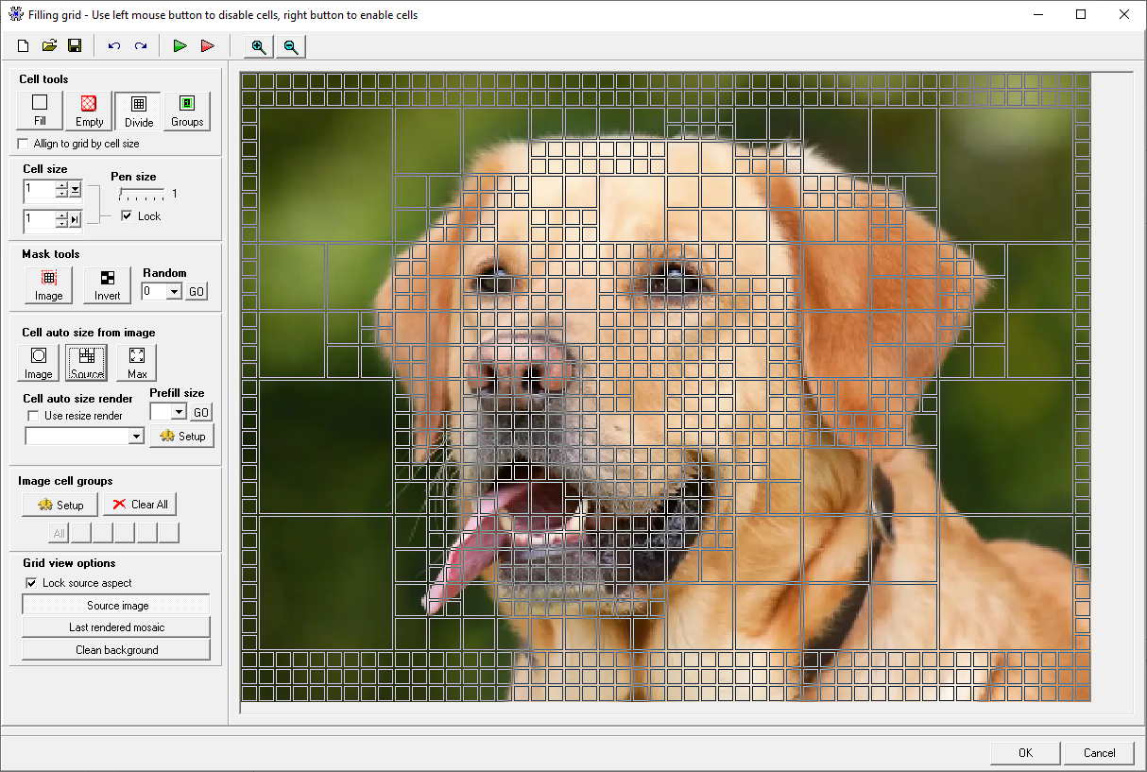Select the Fill cell tool
The height and width of the screenshot is (772, 1147).
tap(39, 112)
